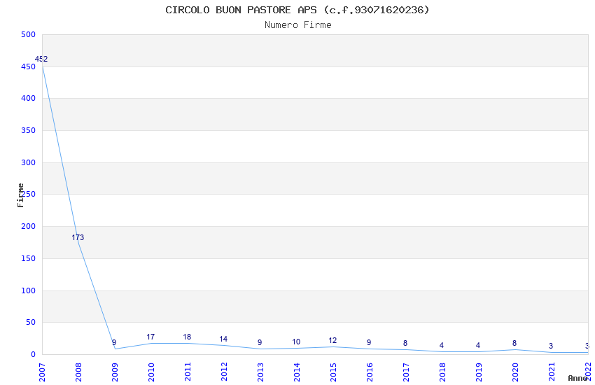Click the 2012 x-axis year label
Screen dimensions: 595x385
tap(224, 372)
